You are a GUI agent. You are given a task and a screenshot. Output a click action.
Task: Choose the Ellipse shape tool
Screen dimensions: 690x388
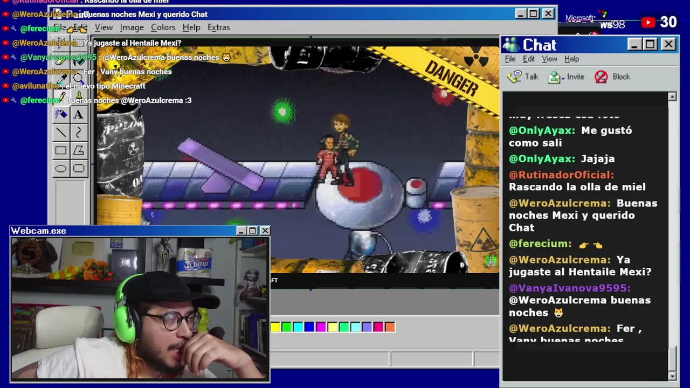(x=61, y=169)
